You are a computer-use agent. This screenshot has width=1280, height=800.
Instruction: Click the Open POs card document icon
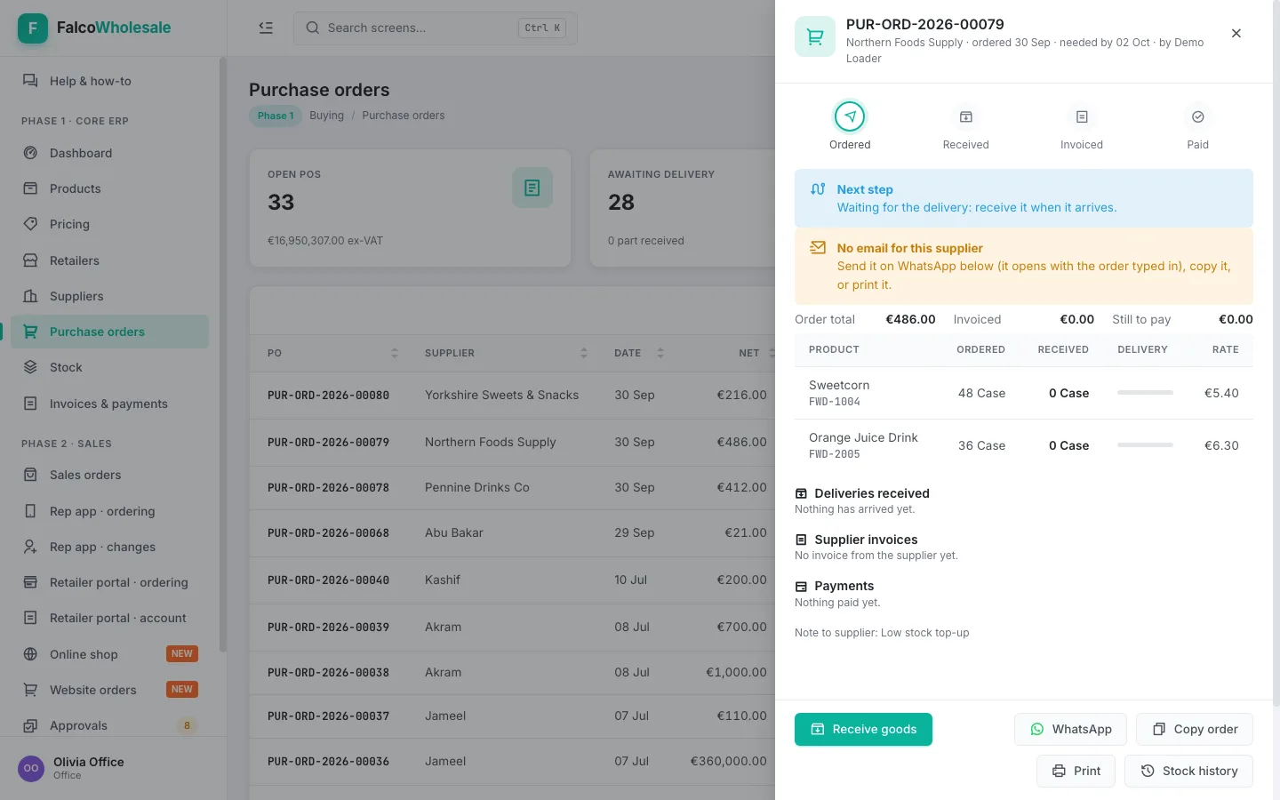pos(532,188)
